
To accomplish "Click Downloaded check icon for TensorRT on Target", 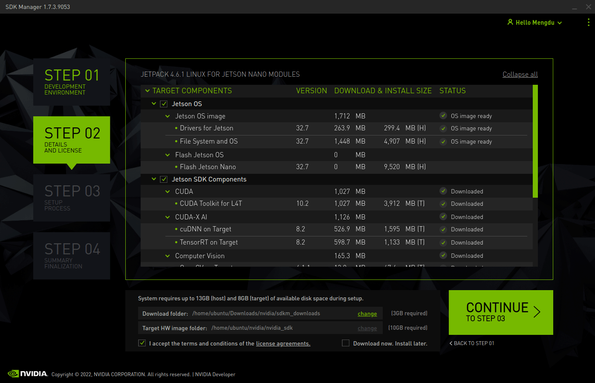I will (x=443, y=242).
